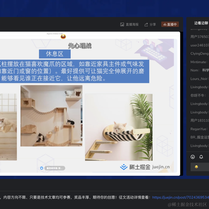The width and height of the screenshot is (209, 209).
Task: Click the cat wall shelves photo
Action: click(51, 116)
